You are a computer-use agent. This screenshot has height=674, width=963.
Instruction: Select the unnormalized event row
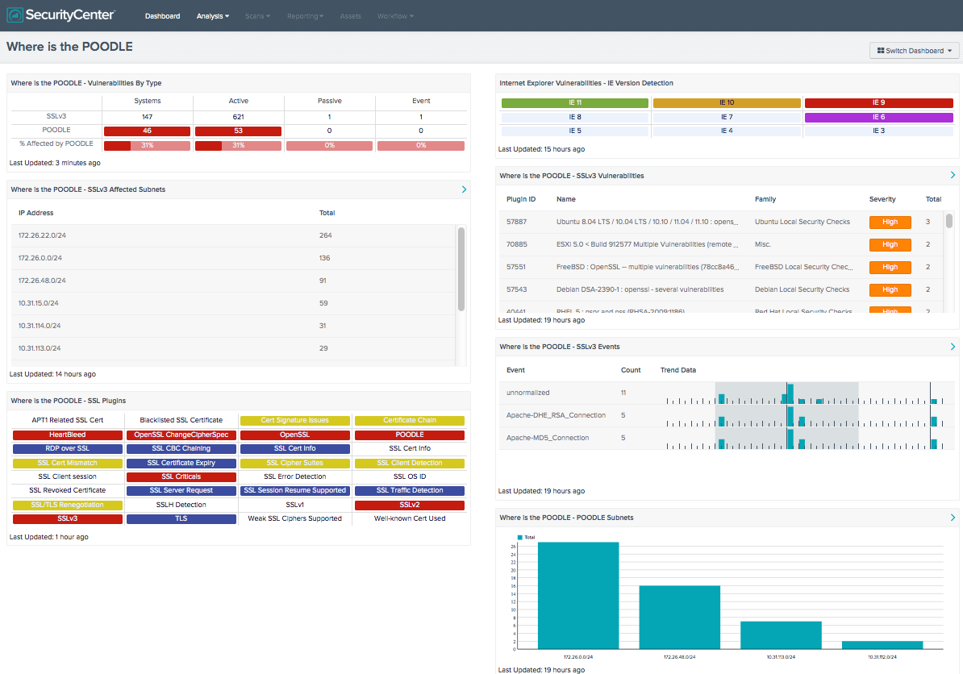click(727, 393)
